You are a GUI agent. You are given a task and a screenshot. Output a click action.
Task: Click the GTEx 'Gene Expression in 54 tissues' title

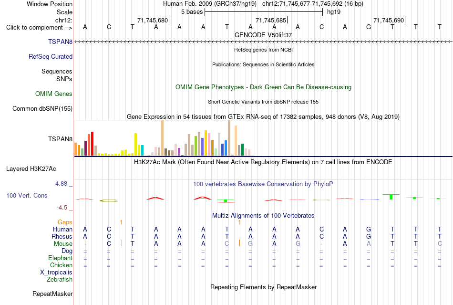[x=263, y=117]
